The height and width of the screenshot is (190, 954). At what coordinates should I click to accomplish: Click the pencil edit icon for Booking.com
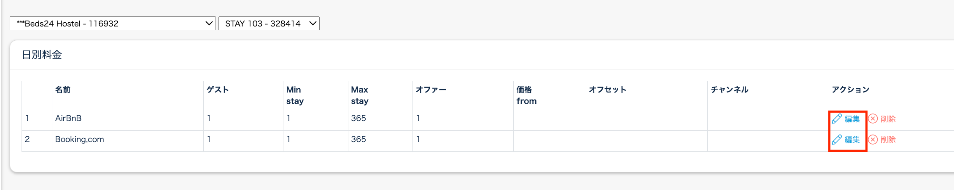click(837, 140)
